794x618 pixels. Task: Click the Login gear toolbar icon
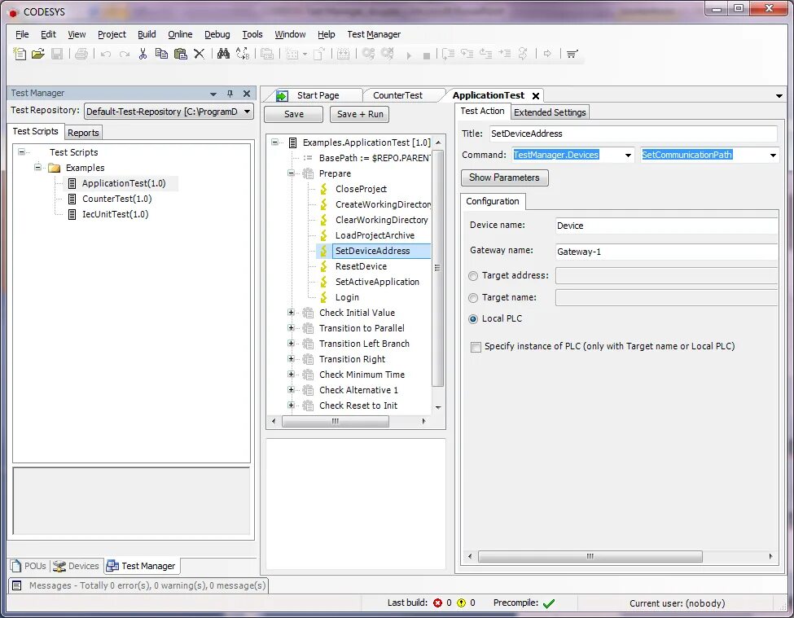tap(369, 54)
